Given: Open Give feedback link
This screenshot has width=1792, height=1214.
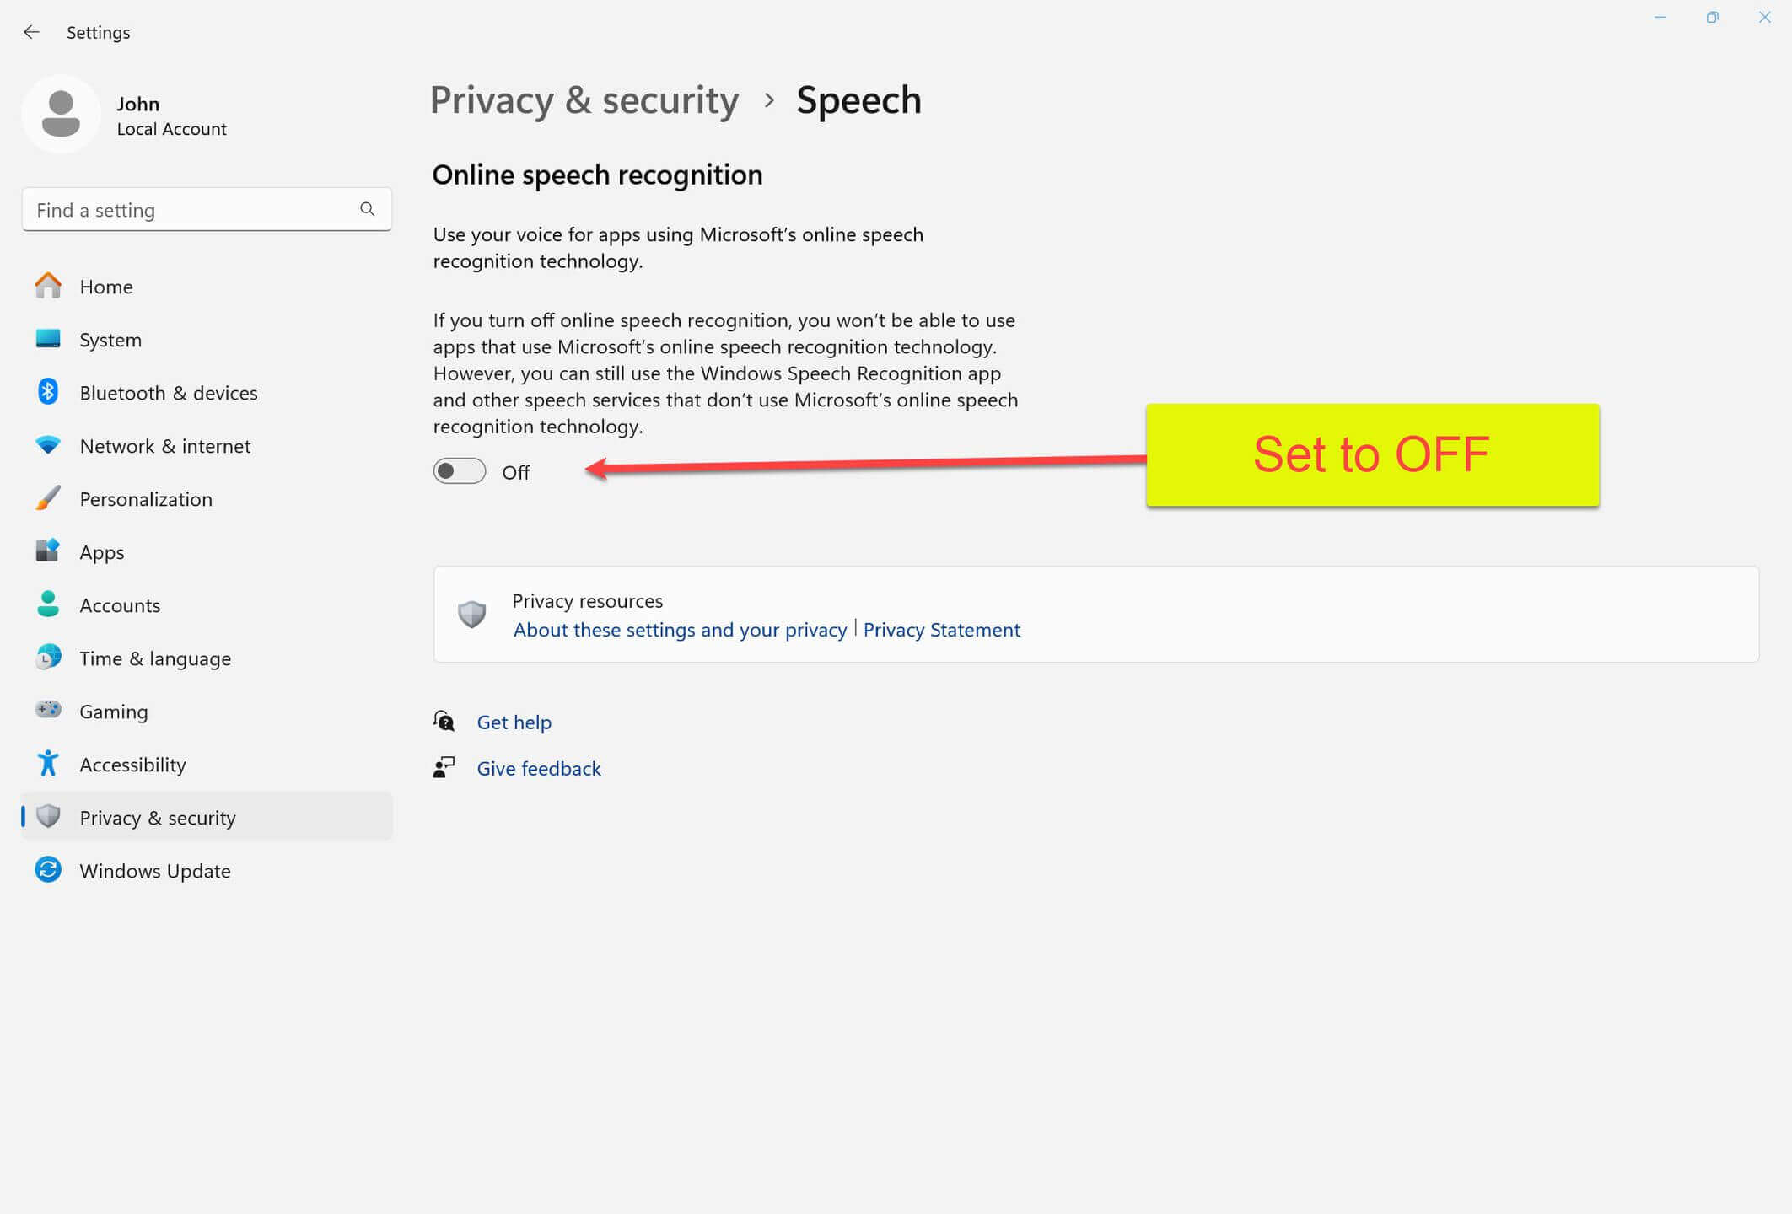Looking at the screenshot, I should pyautogui.click(x=539, y=769).
